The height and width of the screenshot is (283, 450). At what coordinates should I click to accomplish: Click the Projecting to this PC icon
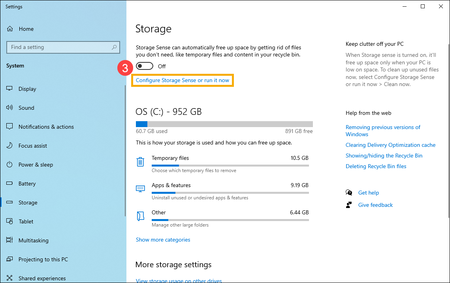pos(9,259)
